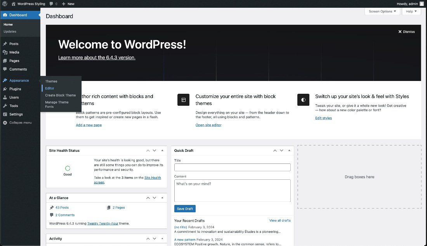Choose Manage Theme Fonts submenu item

tap(57, 104)
